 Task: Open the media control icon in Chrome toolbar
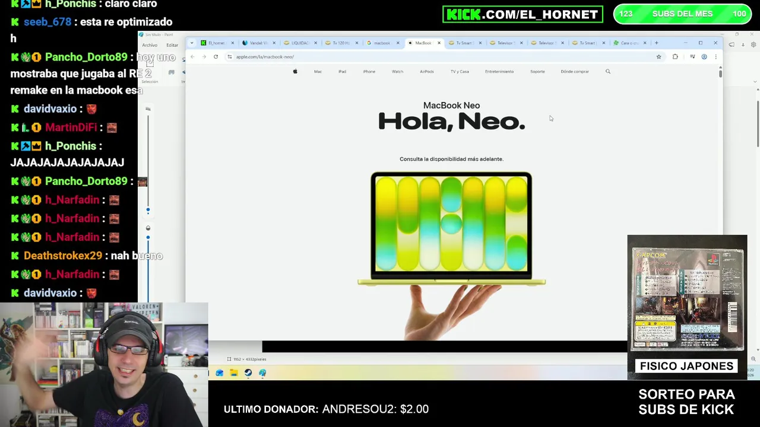coord(692,57)
